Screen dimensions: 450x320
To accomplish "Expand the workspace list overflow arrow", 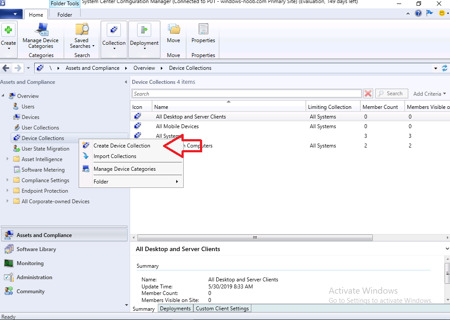I will (x=127, y=305).
